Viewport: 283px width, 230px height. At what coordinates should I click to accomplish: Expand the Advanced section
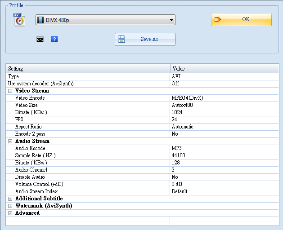click(x=10, y=213)
